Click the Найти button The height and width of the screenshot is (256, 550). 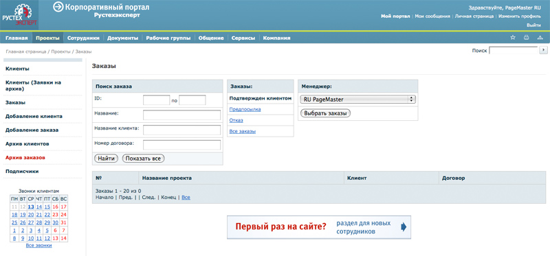pos(107,159)
